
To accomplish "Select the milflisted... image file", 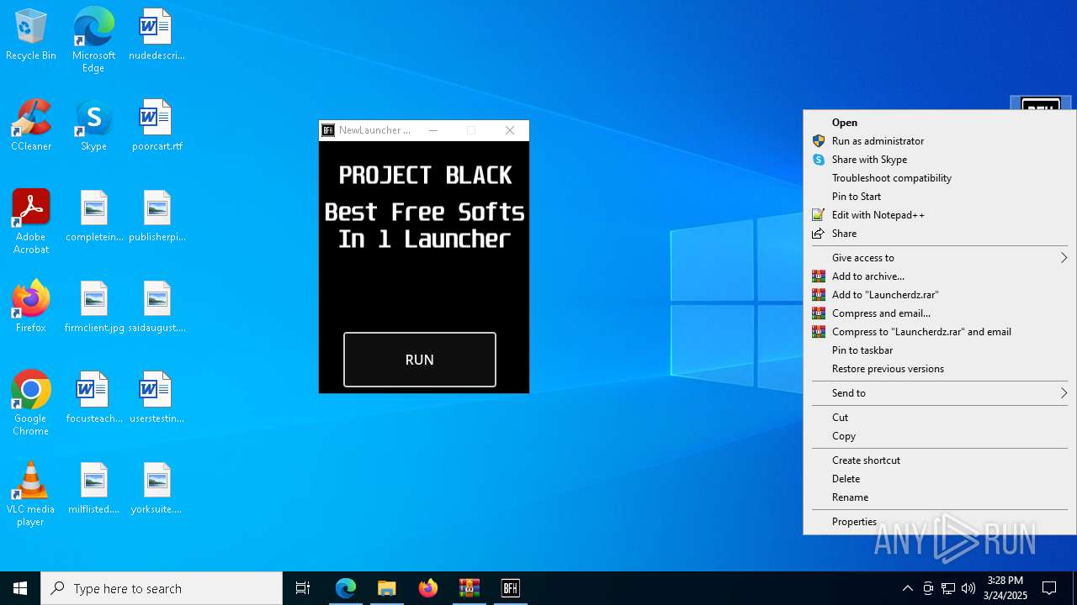I will click(x=94, y=489).
